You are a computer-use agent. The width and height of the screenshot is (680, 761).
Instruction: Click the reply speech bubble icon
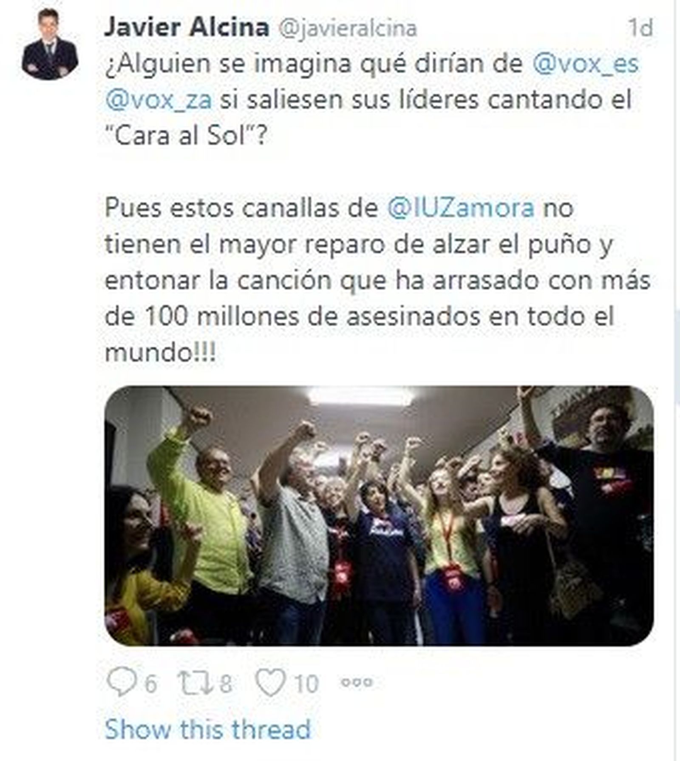[x=122, y=682]
